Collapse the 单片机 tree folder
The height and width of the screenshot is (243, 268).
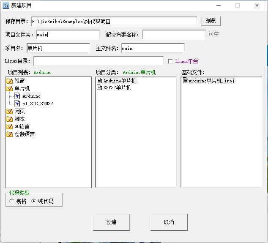click(x=9, y=88)
